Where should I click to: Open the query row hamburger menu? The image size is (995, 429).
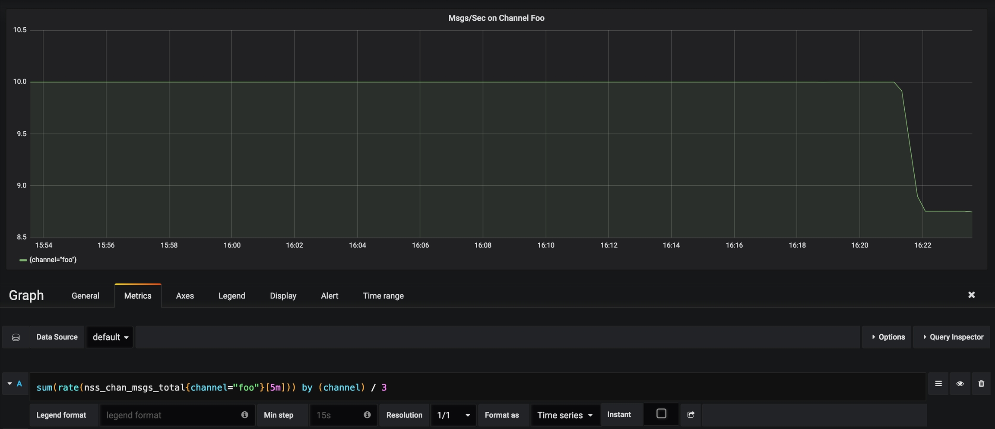click(938, 384)
